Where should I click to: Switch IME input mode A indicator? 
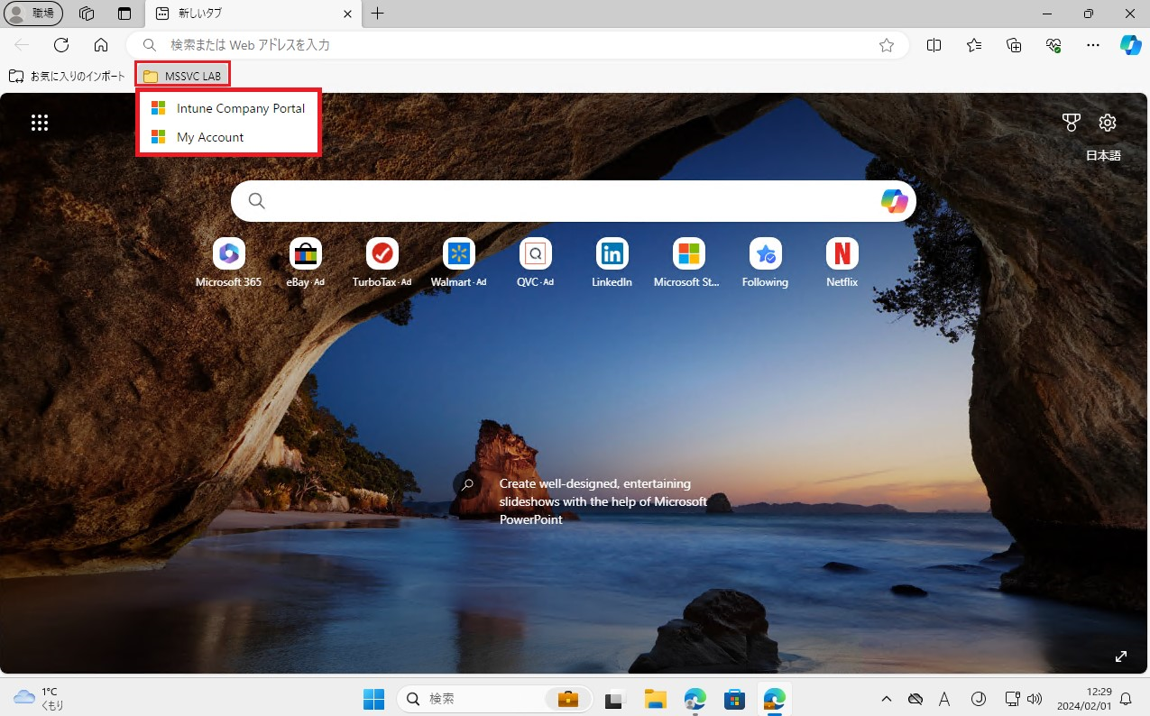coord(944,699)
